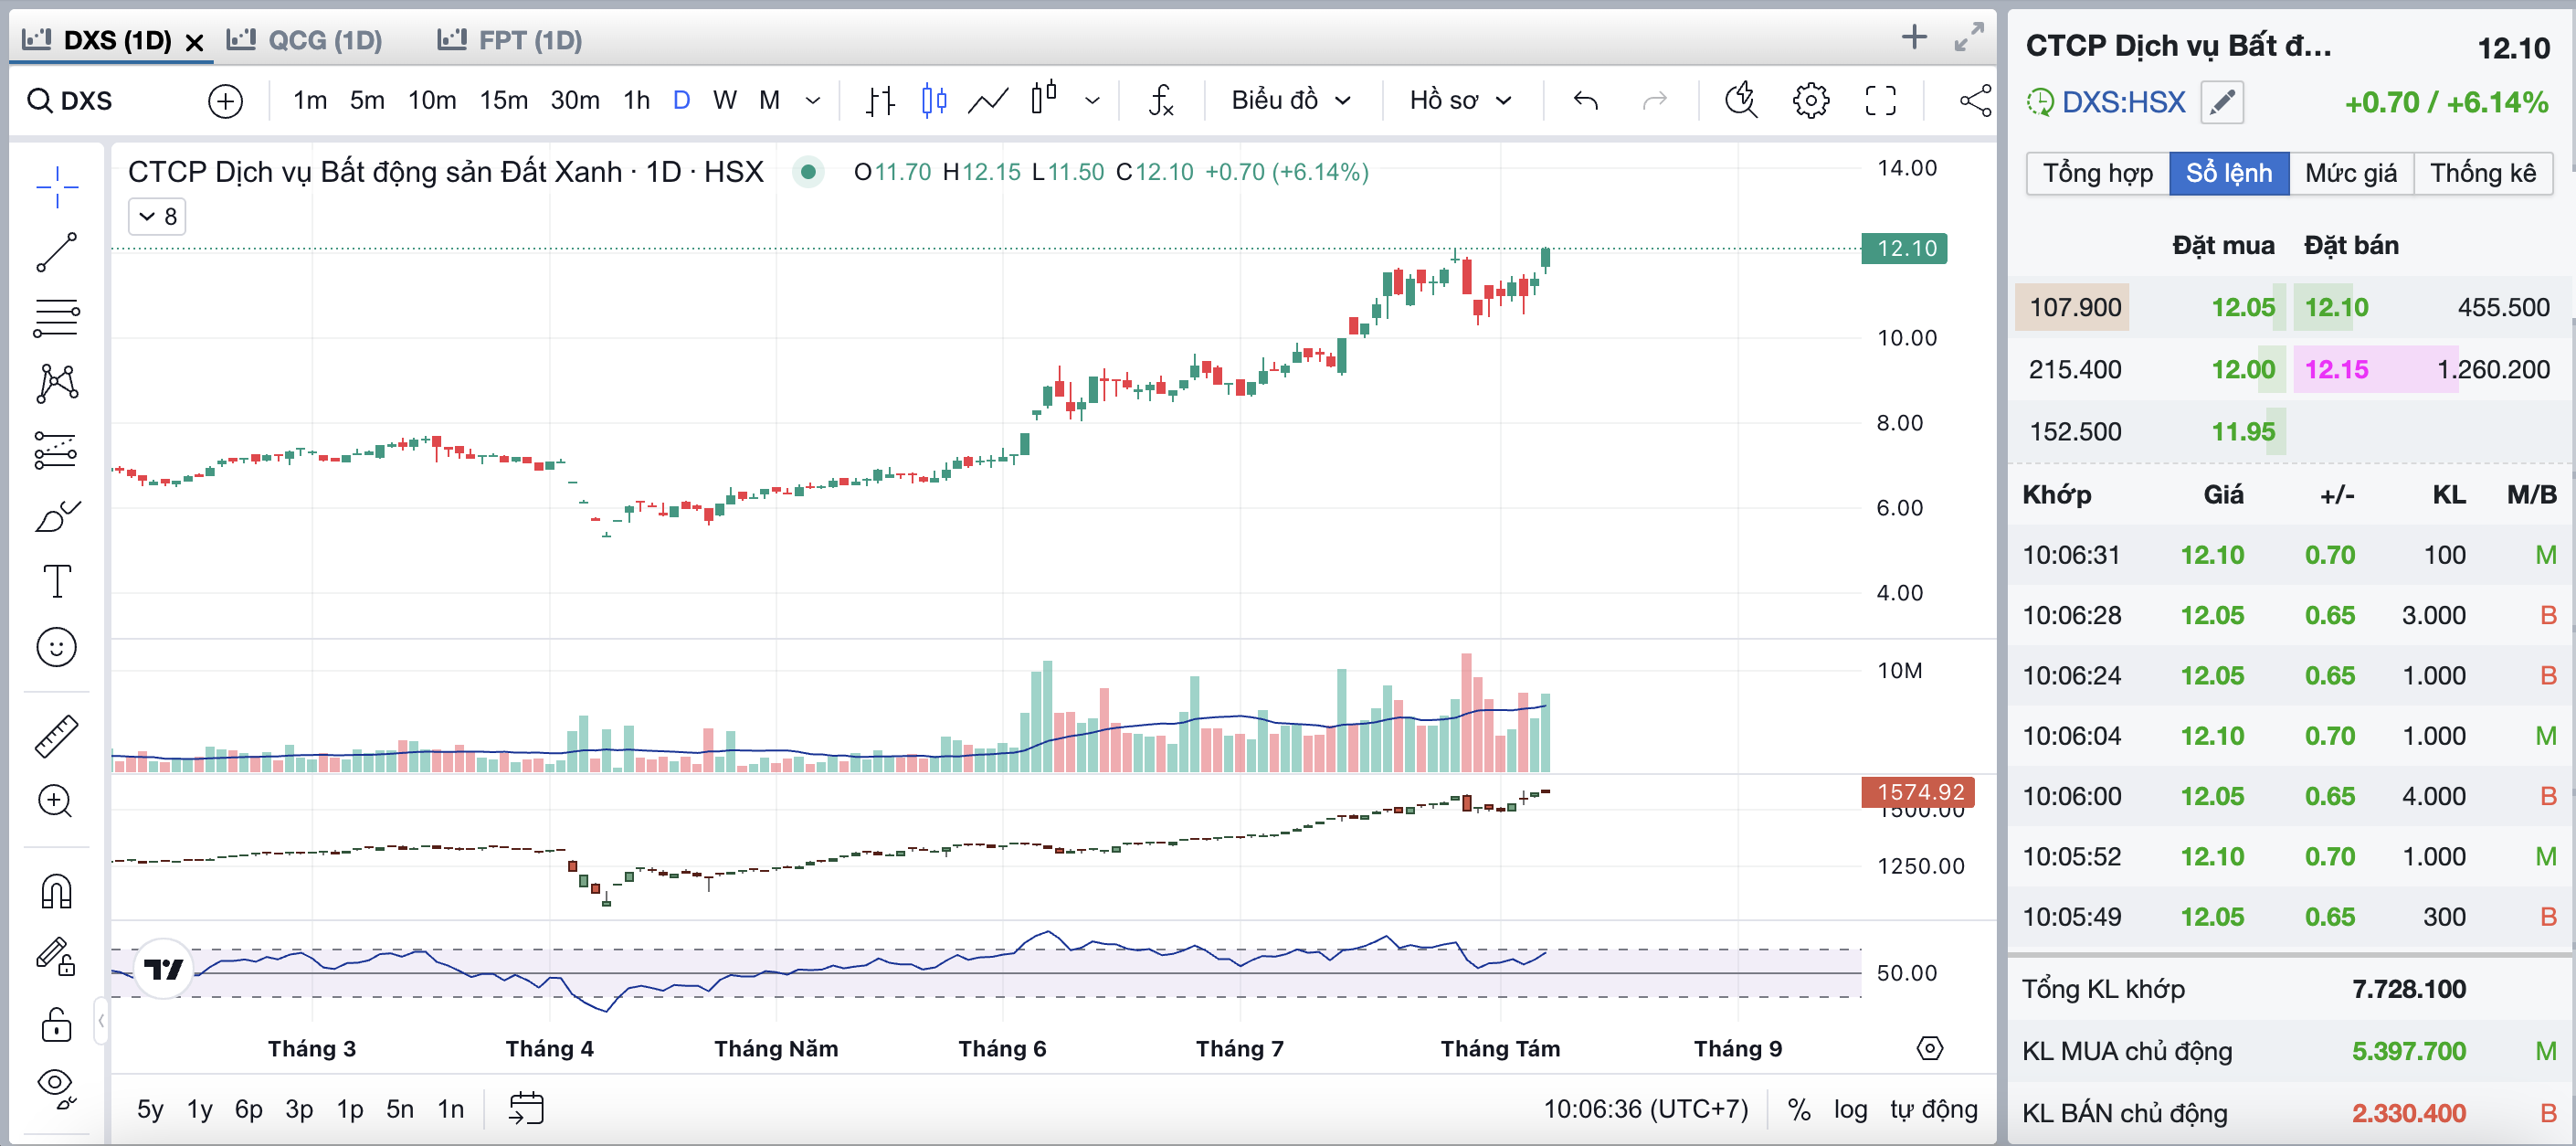Toggle hide all drawings eye icon
Screen dimensions: 2576x1146
coord(56,1085)
